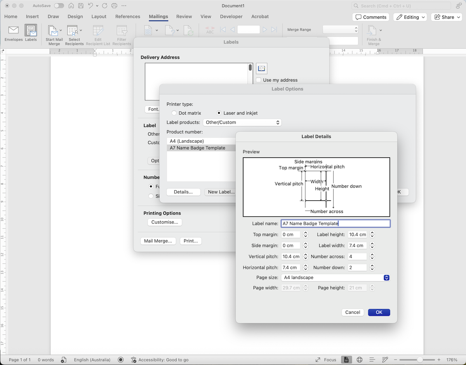Image resolution: width=466 pixels, height=365 pixels.
Task: Confirm label details with the OK button
Action: pos(379,312)
